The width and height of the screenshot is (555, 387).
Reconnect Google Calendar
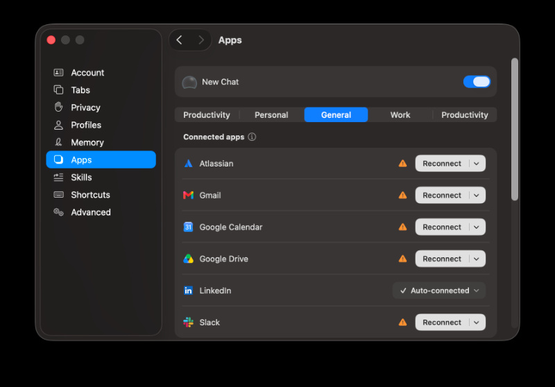pyautogui.click(x=442, y=227)
